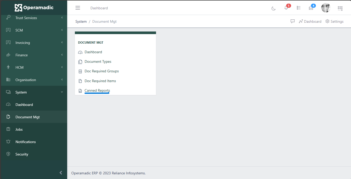Image resolution: width=351 pixels, height=179 pixels.
Task: Click the Doc Required Items file icon
Action: (x=80, y=81)
